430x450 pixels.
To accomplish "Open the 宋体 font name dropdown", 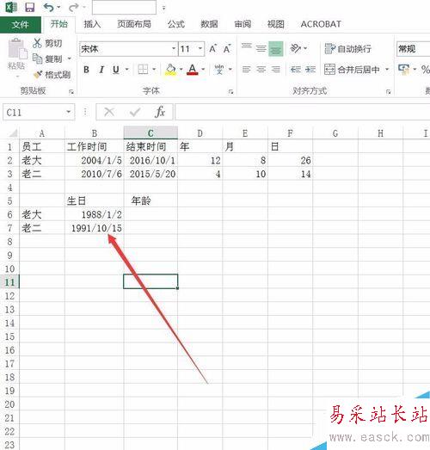I will pyautogui.click(x=174, y=48).
